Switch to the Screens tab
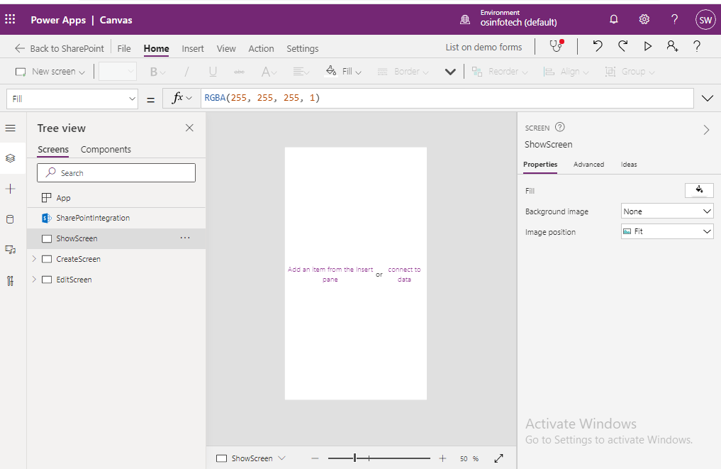The image size is (721, 469). 53,150
